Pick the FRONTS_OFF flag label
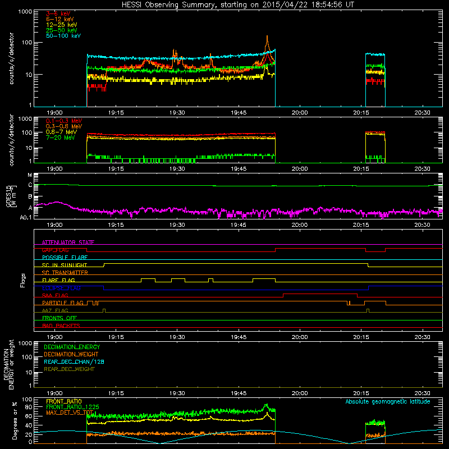Viewport: 449px width, 449px height. tap(59, 318)
